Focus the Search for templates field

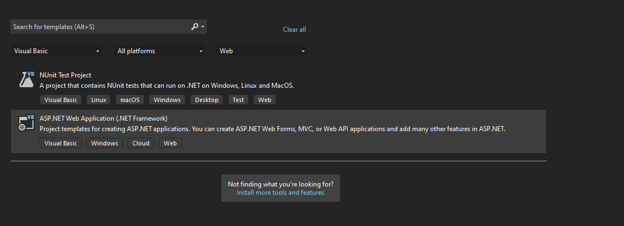(99, 26)
